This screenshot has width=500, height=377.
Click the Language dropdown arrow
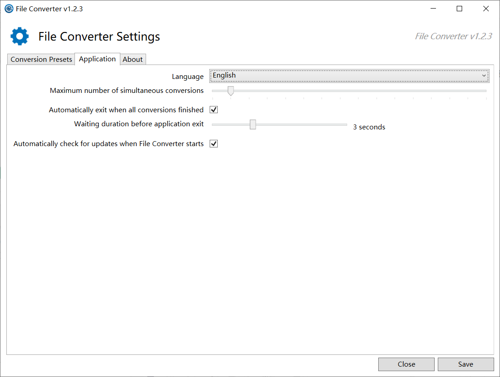coord(485,75)
